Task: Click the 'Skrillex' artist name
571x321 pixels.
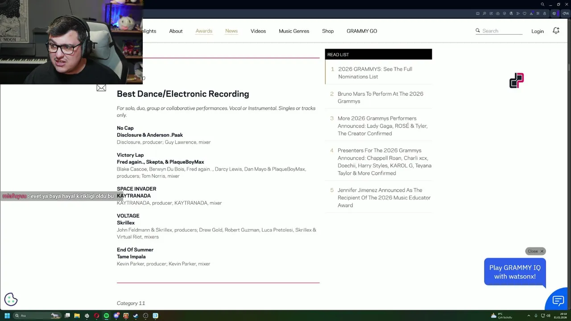Action: tap(126, 222)
